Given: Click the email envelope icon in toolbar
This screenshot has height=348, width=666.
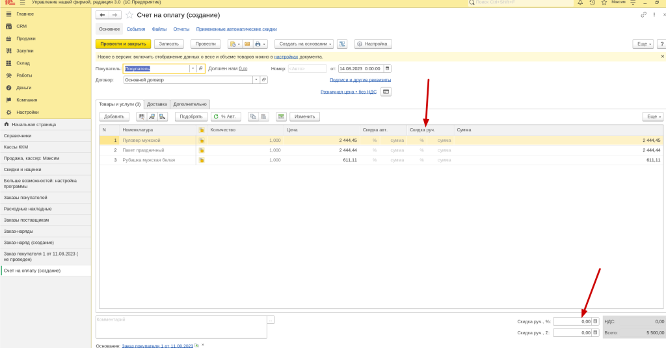Looking at the screenshot, I should (247, 44).
